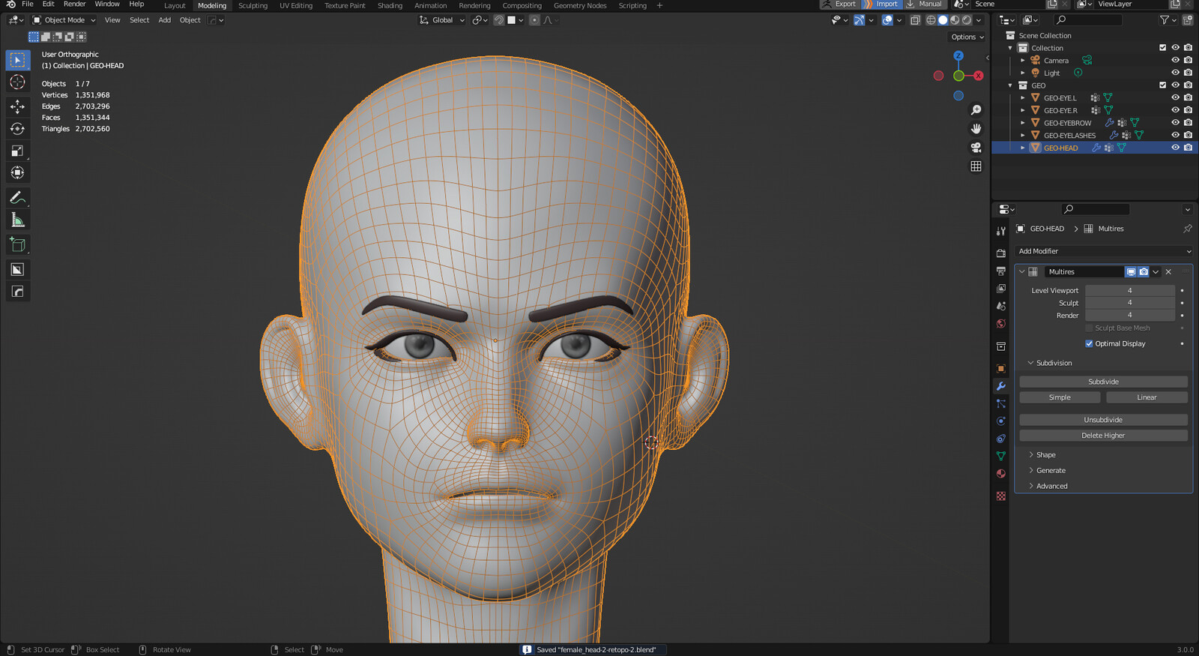Select the Move tool in toolbar
1199x656 pixels.
(x=17, y=106)
